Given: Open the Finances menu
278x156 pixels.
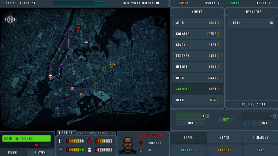Looking at the screenshot, I should (x=261, y=138).
